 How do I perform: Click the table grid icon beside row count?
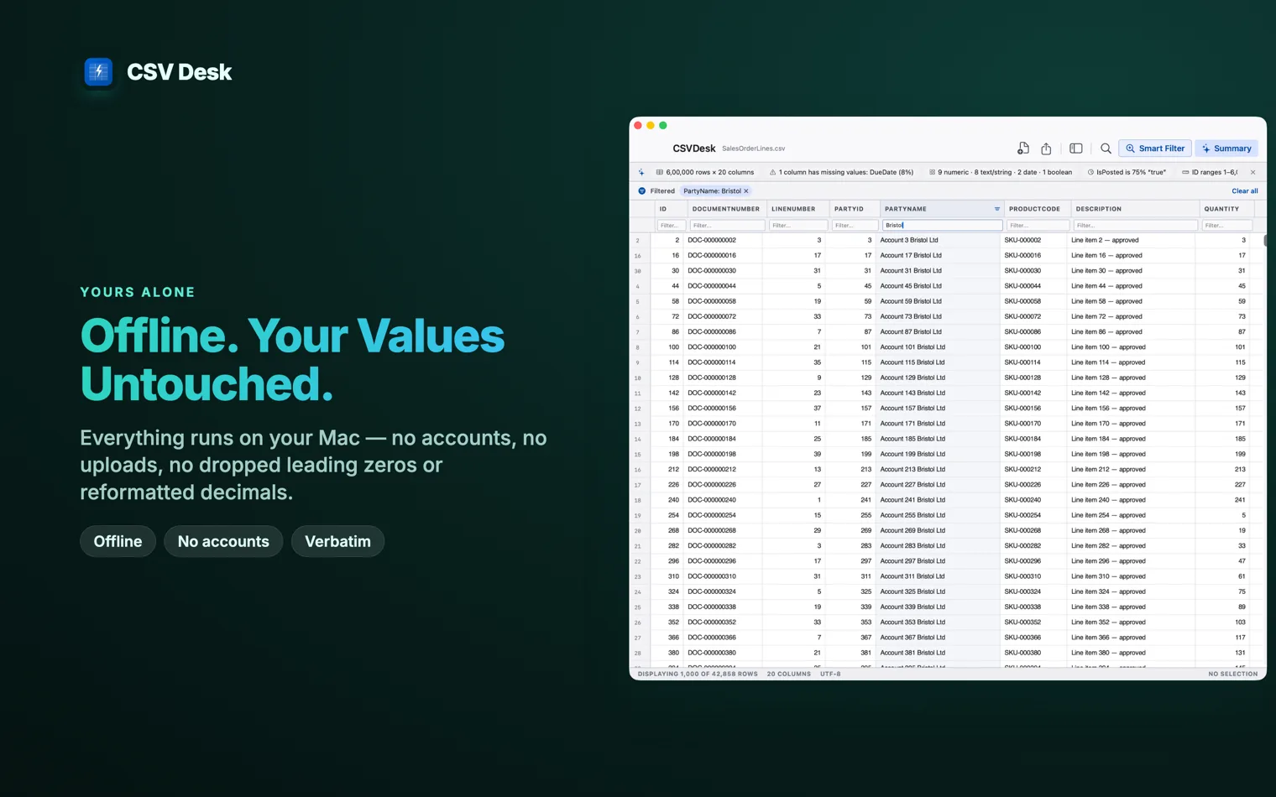coord(660,172)
